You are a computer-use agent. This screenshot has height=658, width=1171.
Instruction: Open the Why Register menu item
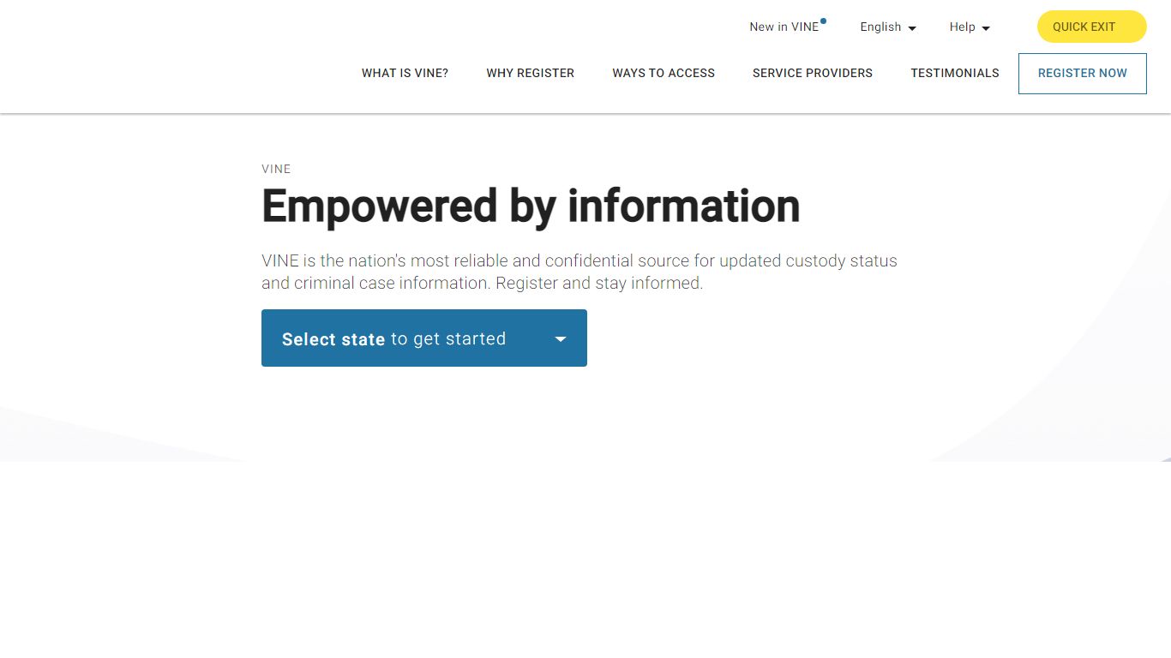pos(530,73)
